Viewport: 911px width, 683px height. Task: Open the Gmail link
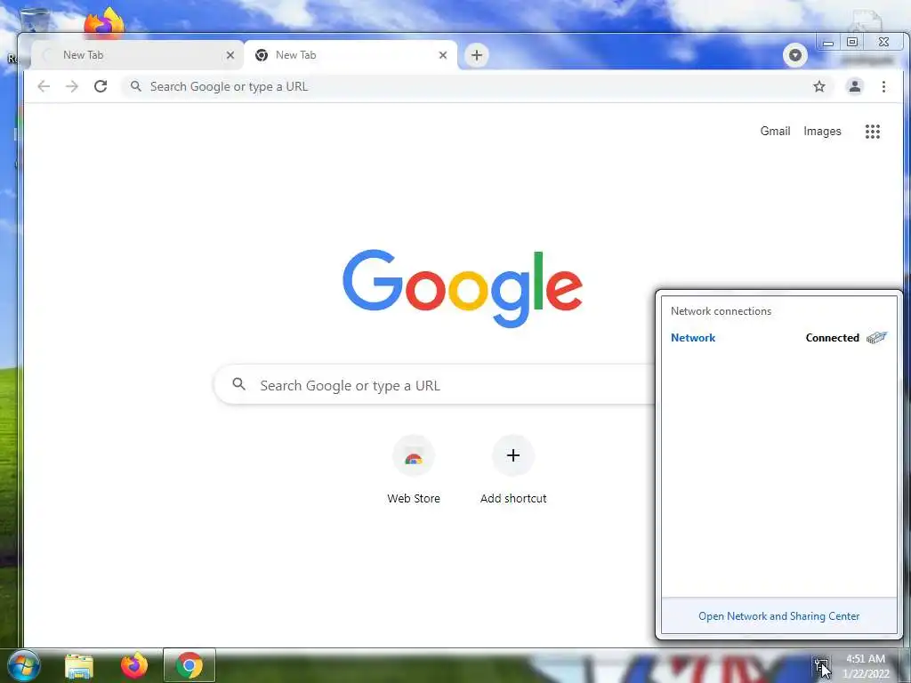pyautogui.click(x=775, y=132)
